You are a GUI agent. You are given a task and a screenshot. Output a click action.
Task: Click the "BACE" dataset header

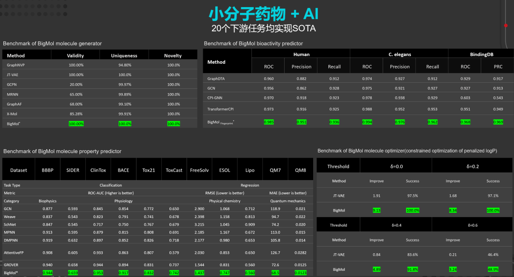point(123,170)
